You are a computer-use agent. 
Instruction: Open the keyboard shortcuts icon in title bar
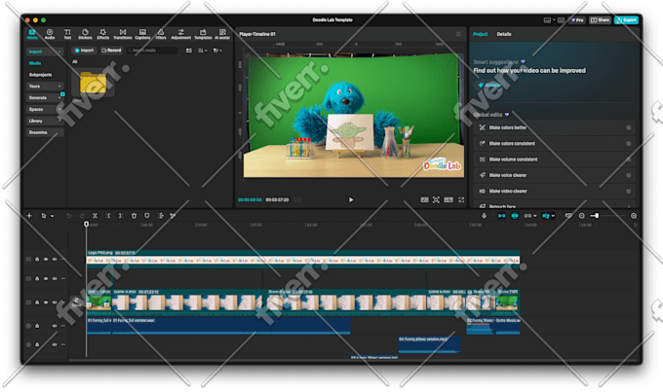click(561, 19)
